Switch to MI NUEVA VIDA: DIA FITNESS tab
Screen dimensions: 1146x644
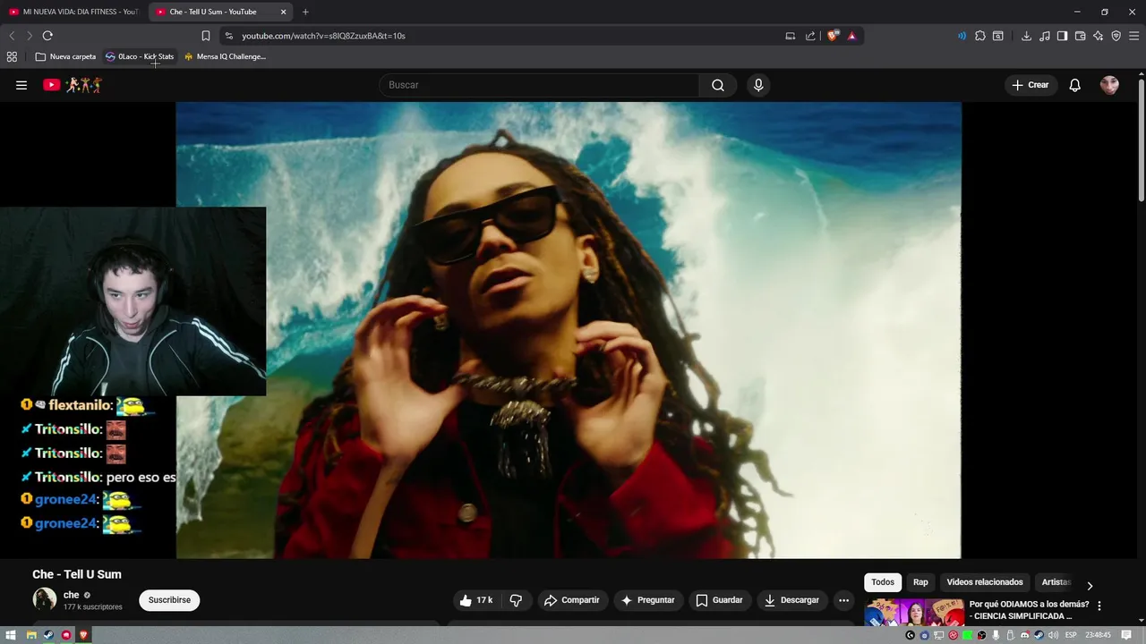[x=73, y=12]
